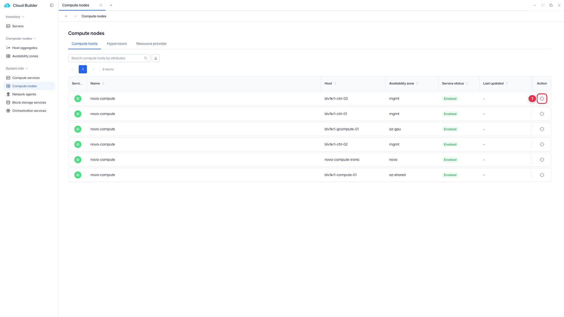The width and height of the screenshot is (564, 317).
Task: Open Network agents in the sidebar
Action: click(x=29, y=94)
